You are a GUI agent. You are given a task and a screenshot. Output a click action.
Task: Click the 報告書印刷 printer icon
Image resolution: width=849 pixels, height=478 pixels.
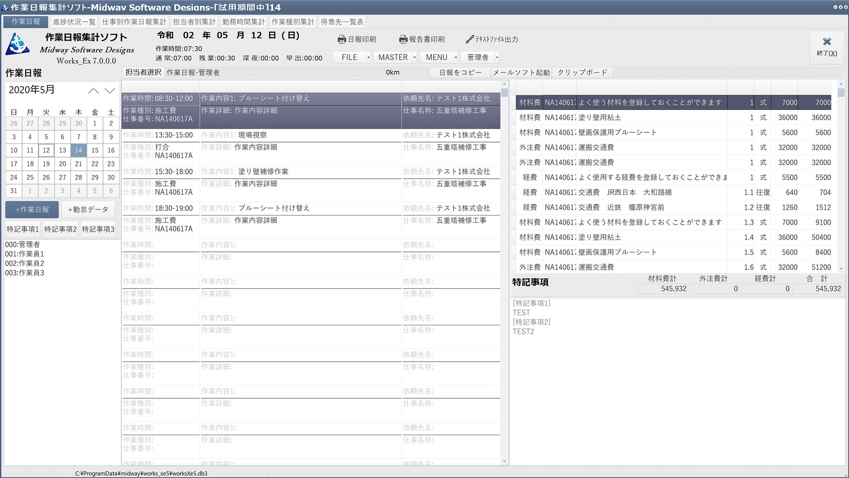pos(403,39)
